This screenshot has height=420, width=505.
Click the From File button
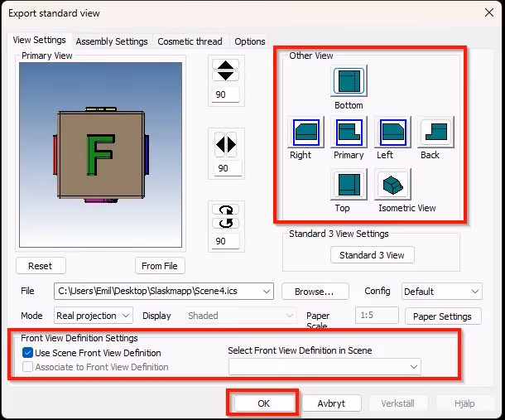click(160, 266)
